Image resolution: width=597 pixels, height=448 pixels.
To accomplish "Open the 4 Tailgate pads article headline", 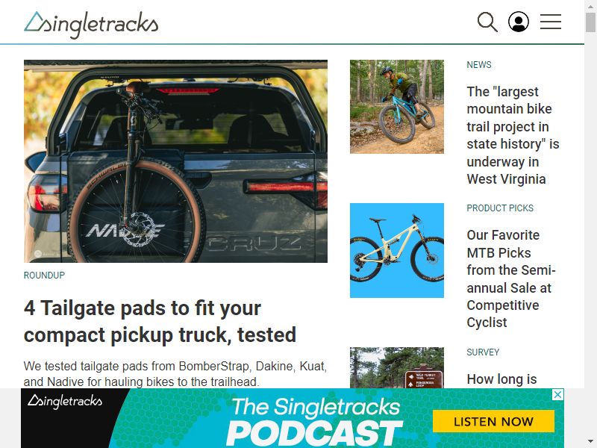I will click(160, 321).
